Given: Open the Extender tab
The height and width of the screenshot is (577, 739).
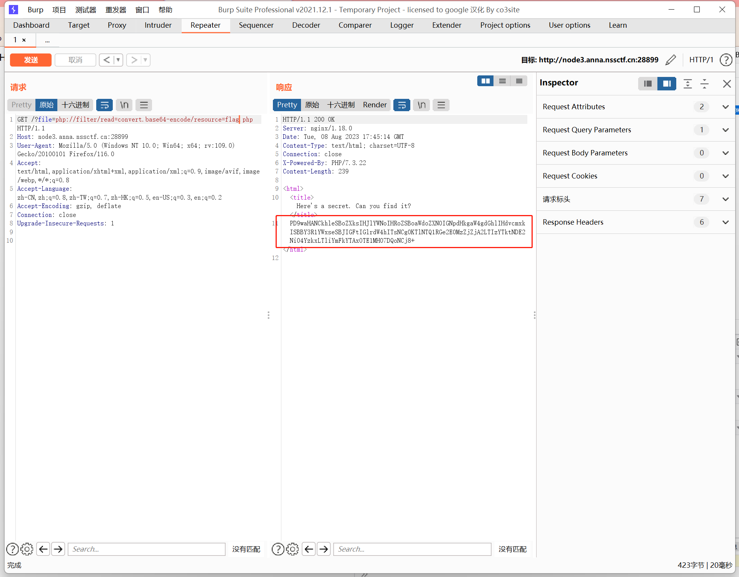Looking at the screenshot, I should click(x=446, y=25).
